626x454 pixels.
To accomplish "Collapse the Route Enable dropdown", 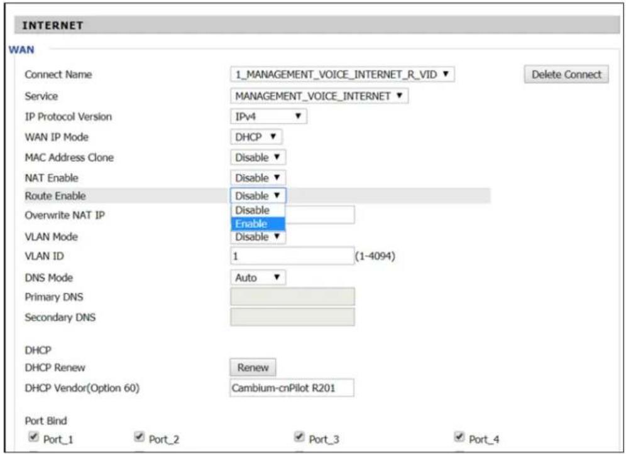I will (x=258, y=196).
